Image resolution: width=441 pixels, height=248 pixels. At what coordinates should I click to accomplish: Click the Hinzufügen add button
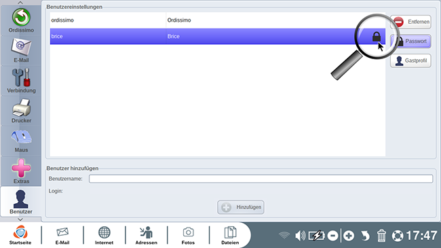click(x=241, y=207)
